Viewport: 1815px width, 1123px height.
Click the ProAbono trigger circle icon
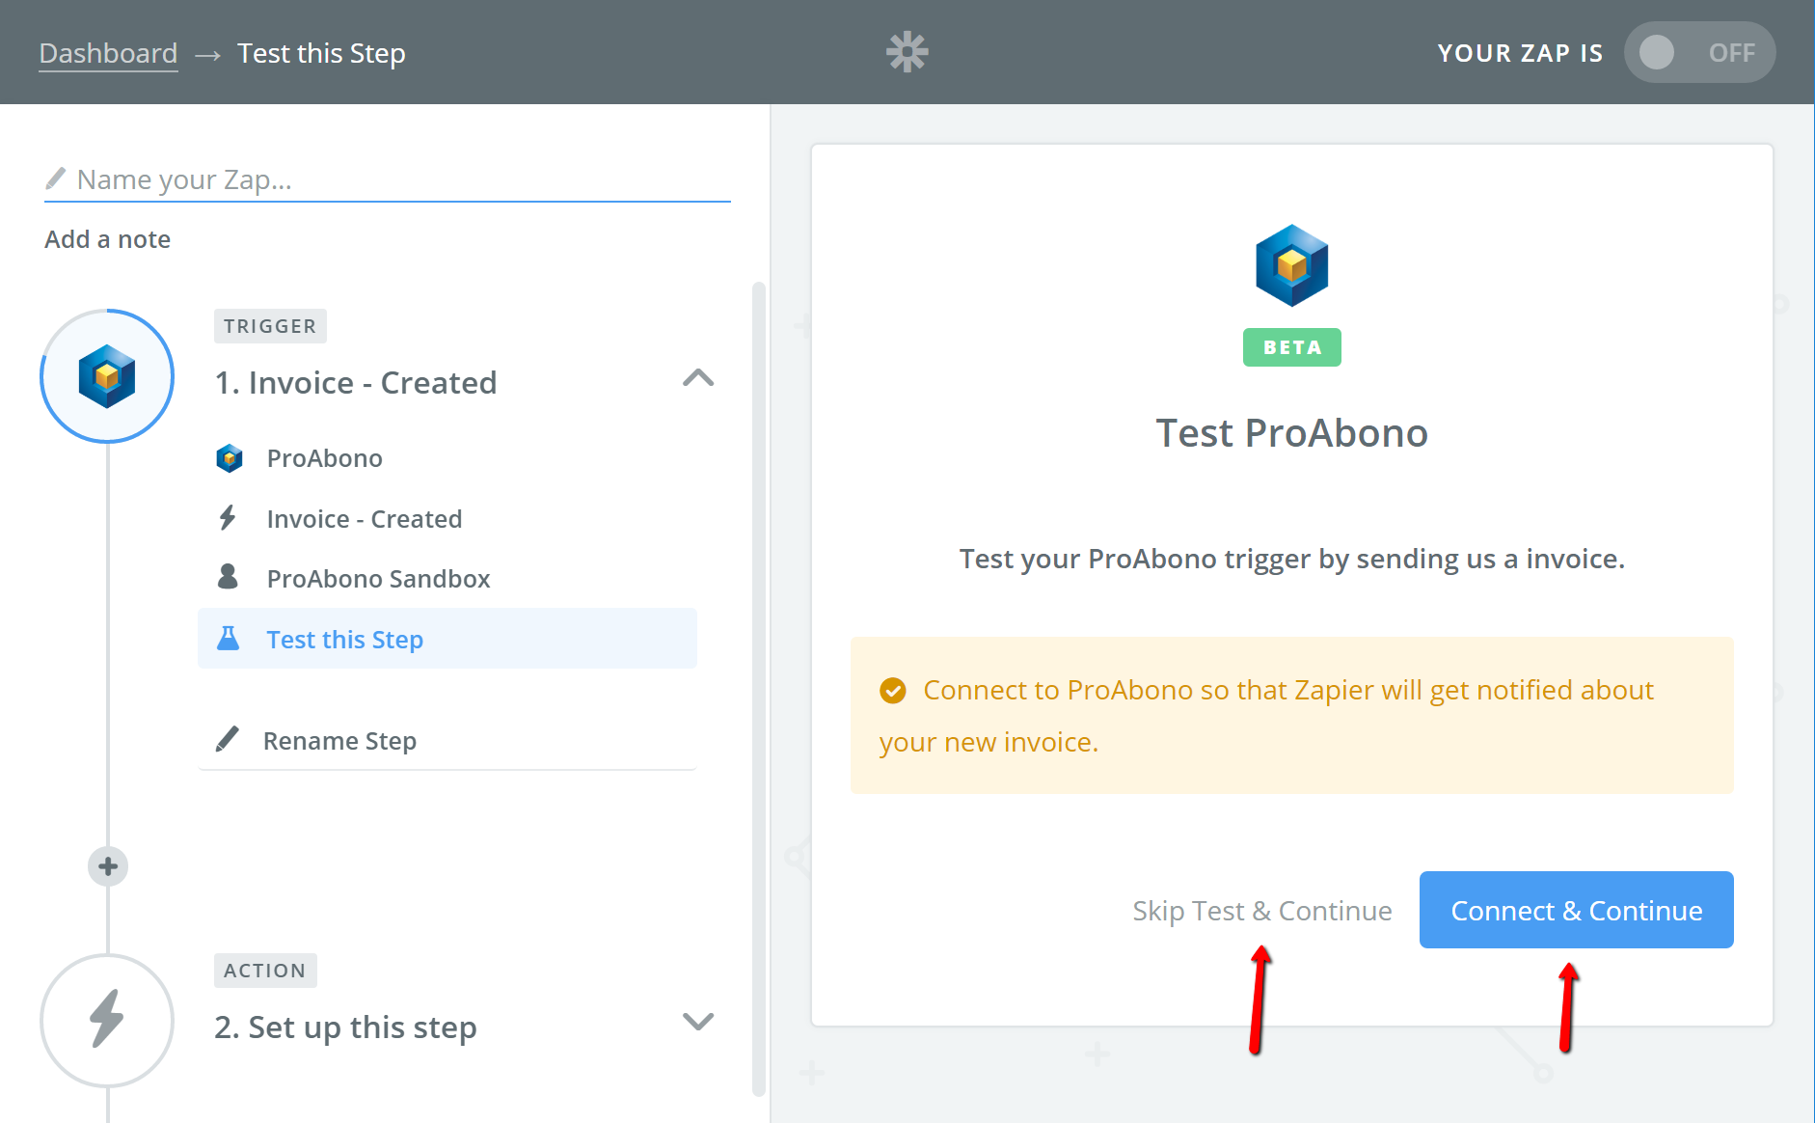coord(107,376)
